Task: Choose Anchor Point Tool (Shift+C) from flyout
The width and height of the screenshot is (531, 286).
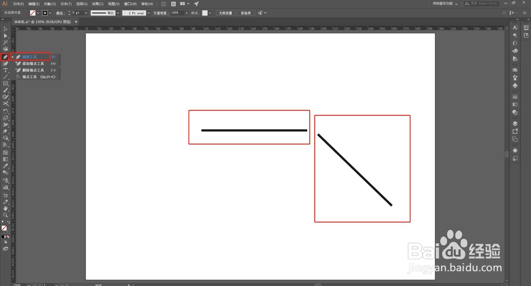Action: click(36, 77)
